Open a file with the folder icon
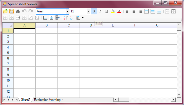This screenshot has width=184, height=105. click(5, 11)
